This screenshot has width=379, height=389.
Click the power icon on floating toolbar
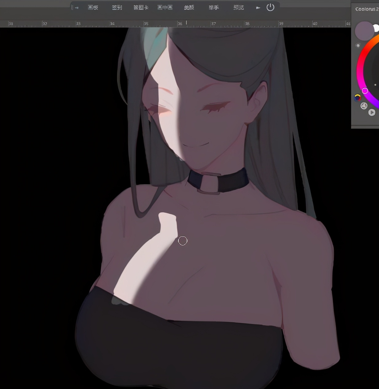coord(270,7)
